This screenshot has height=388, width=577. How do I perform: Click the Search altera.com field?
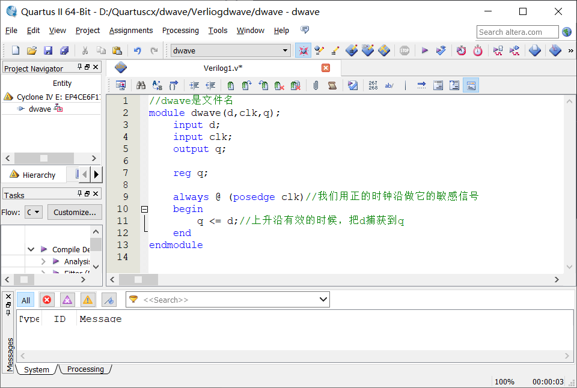tap(517, 32)
